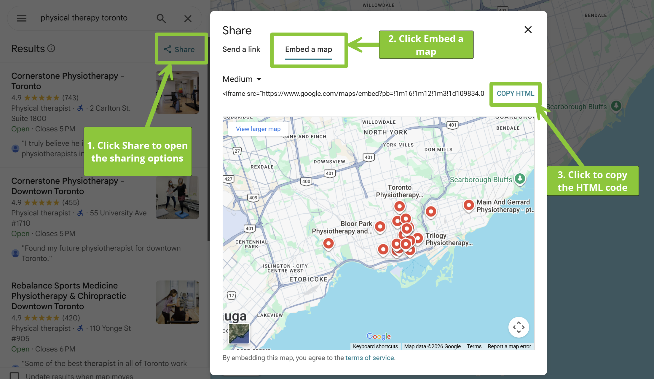Close the Share dialog

528,30
